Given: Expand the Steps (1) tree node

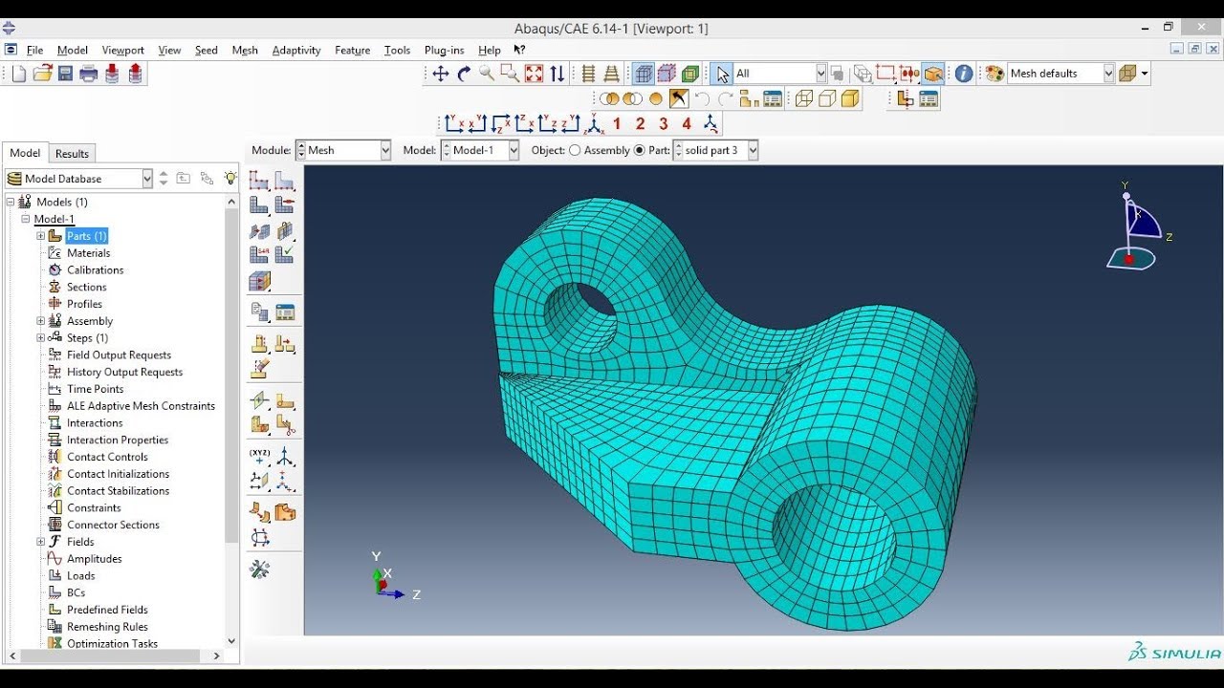Looking at the screenshot, I should click(40, 338).
